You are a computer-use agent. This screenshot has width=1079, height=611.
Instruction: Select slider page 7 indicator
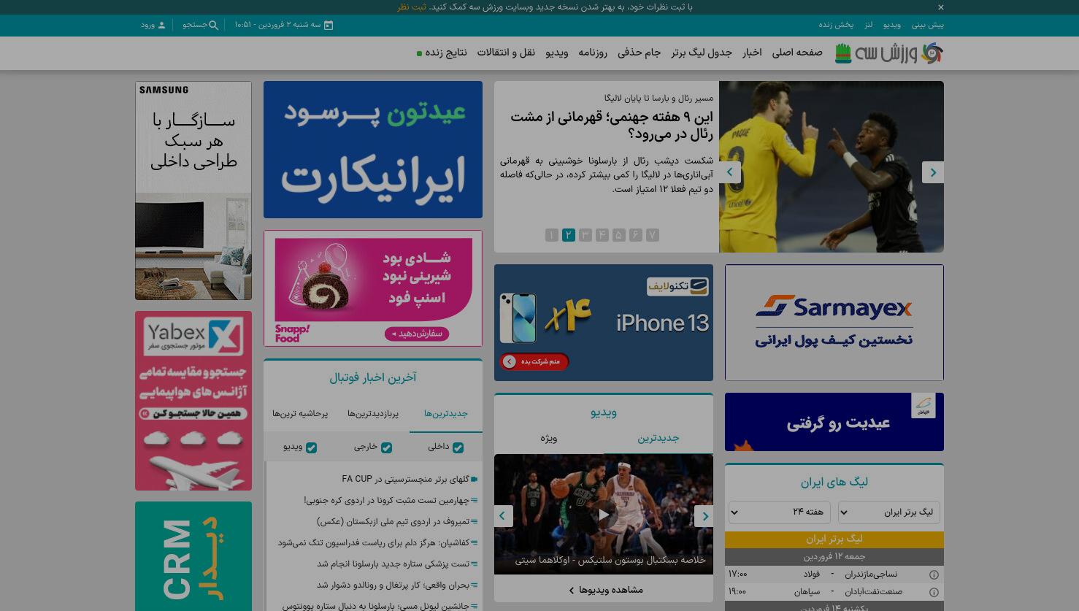(x=652, y=235)
